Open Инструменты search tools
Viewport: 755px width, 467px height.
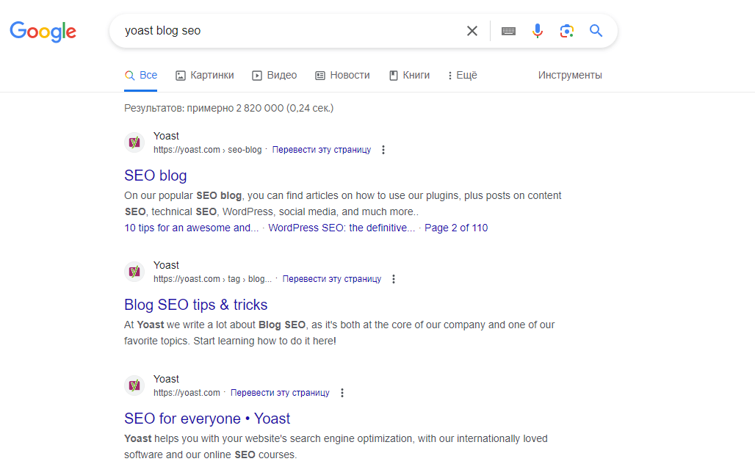tap(570, 75)
